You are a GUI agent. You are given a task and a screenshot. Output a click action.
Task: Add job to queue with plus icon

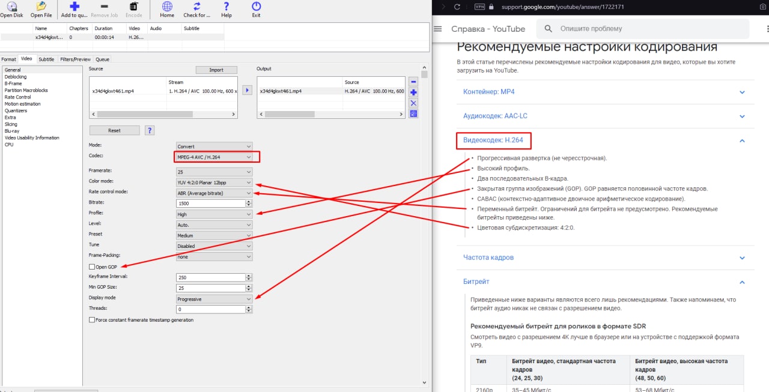pos(74,7)
